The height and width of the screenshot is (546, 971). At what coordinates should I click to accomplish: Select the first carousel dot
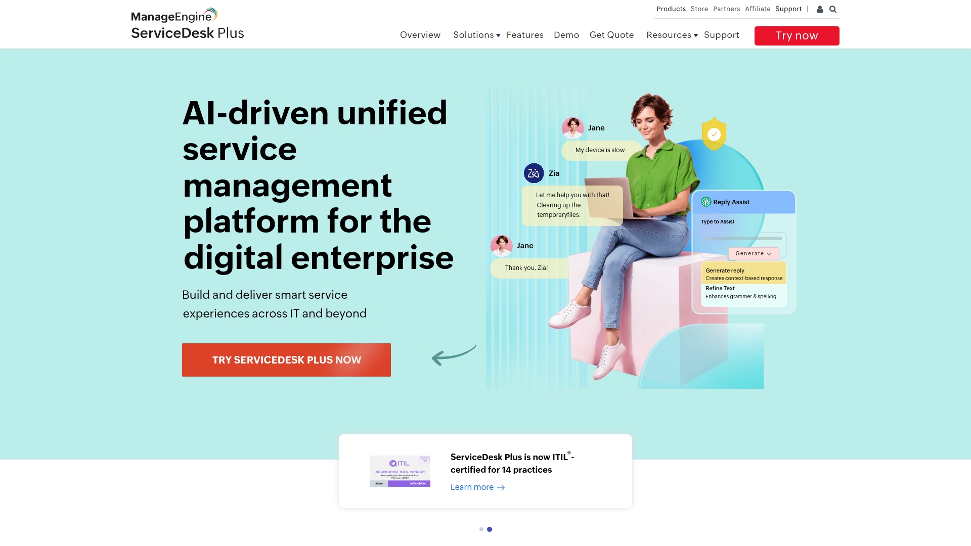pyautogui.click(x=481, y=529)
